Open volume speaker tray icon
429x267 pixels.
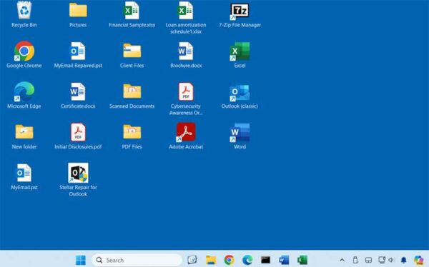point(391,260)
